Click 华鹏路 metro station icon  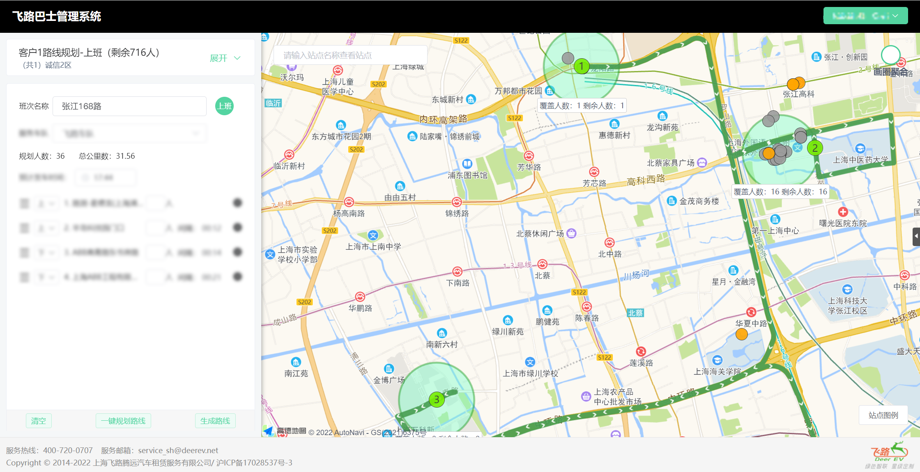[x=360, y=296]
